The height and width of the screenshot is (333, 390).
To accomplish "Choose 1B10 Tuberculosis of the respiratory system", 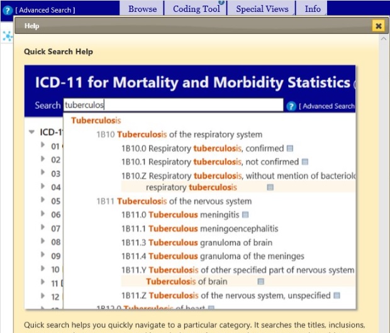I will coord(179,134).
